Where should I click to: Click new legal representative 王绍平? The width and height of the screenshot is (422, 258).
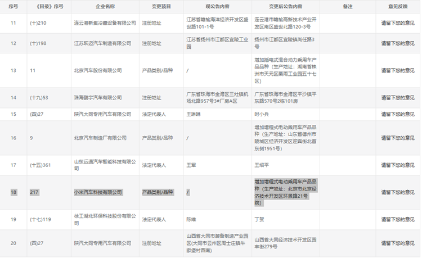[x=262, y=165]
